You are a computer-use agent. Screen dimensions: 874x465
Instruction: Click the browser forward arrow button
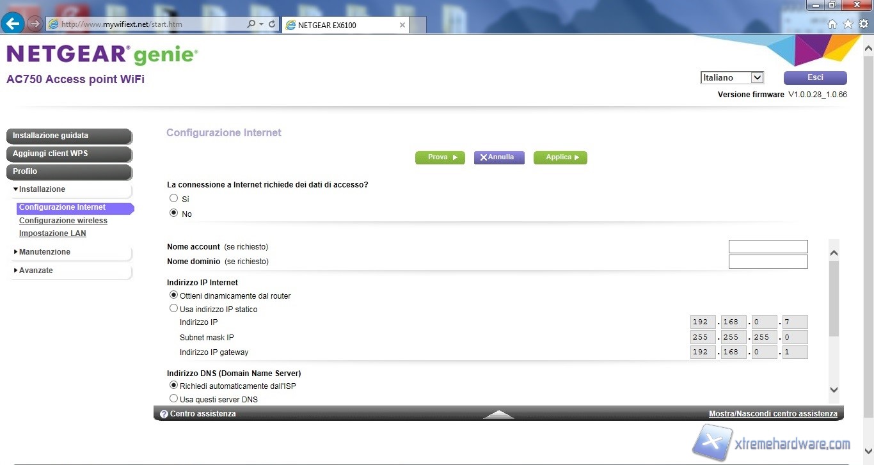click(x=35, y=24)
